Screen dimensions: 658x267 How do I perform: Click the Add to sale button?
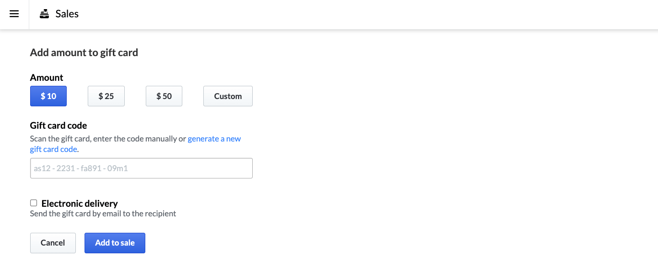[x=115, y=243]
